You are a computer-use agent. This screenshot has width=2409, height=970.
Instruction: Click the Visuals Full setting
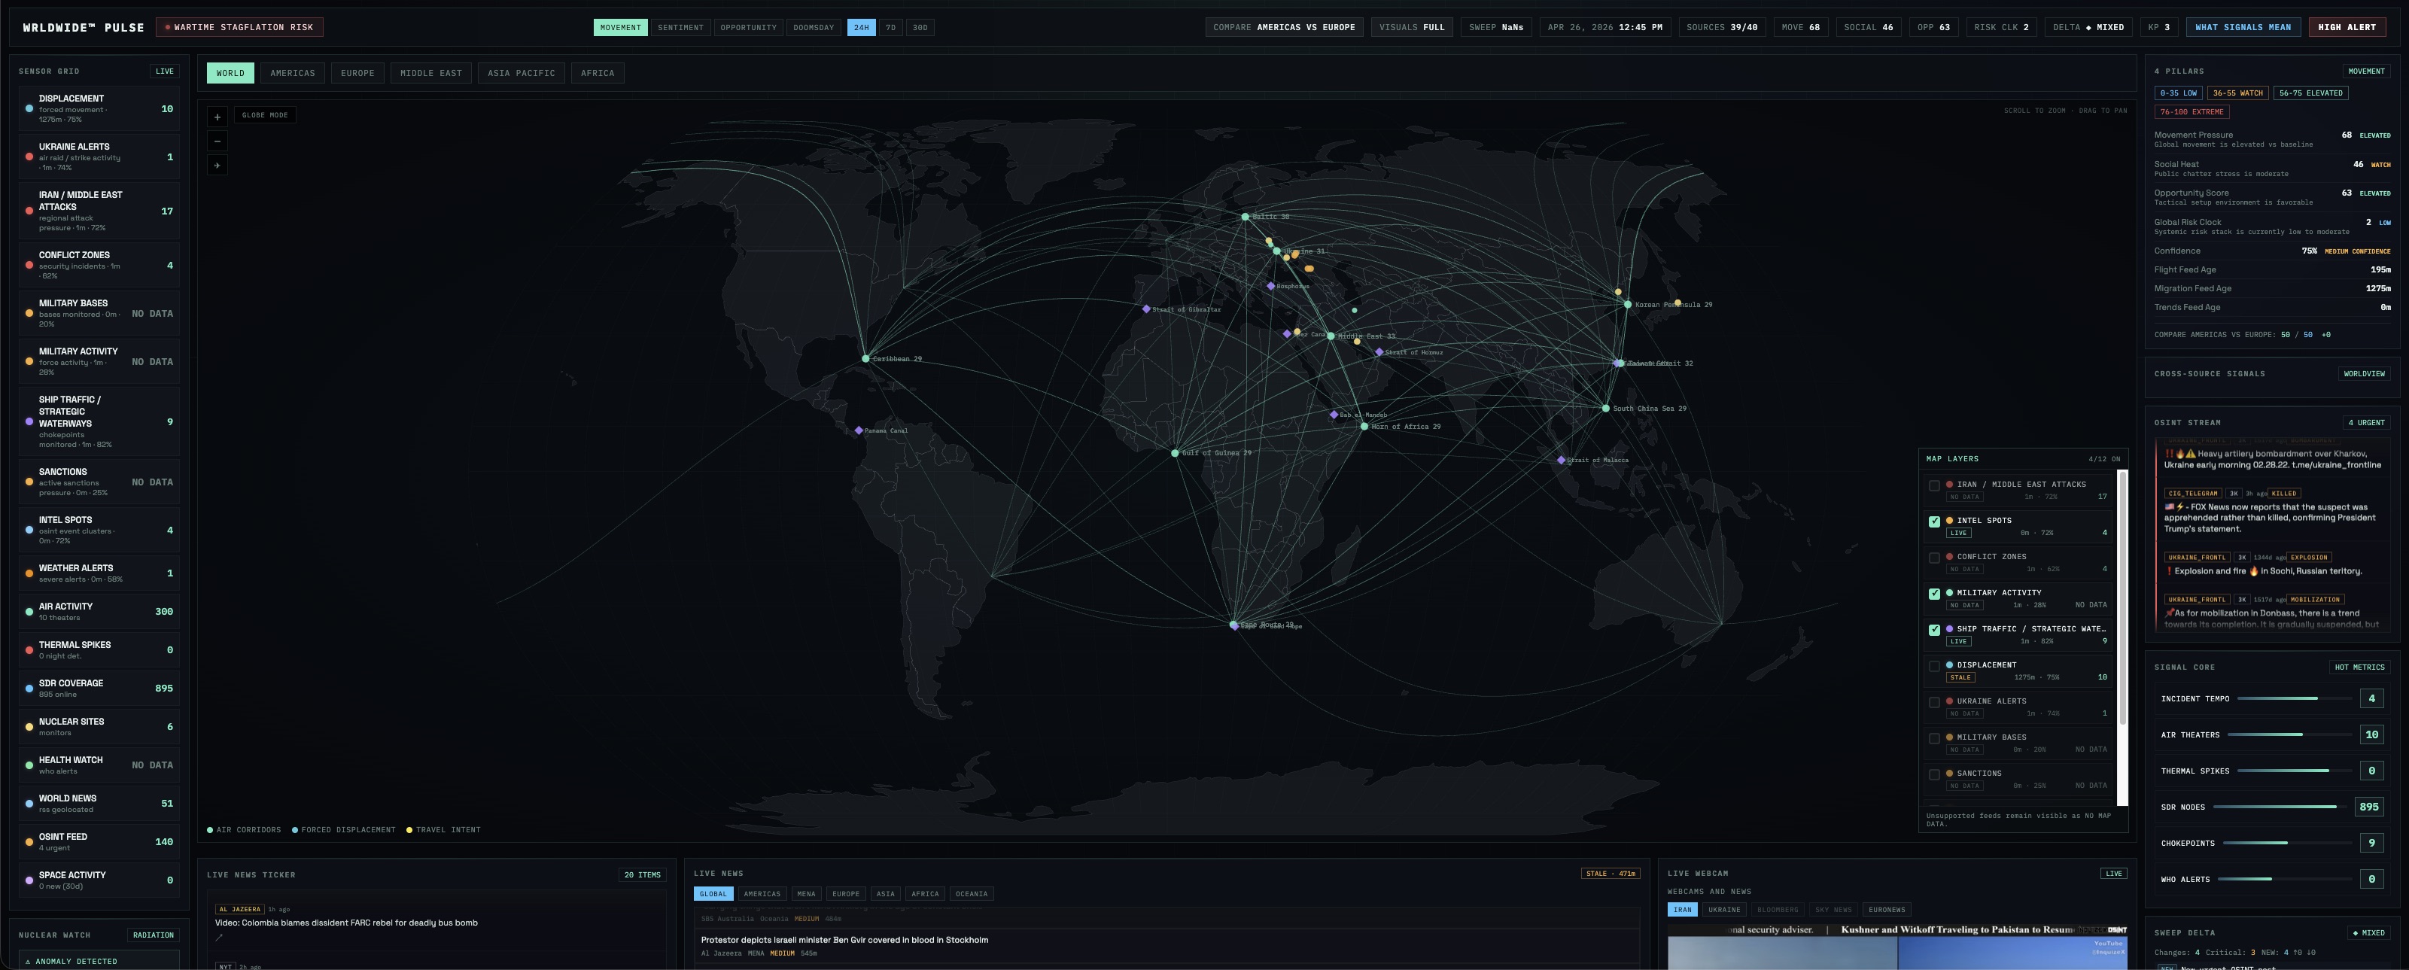coord(1411,27)
